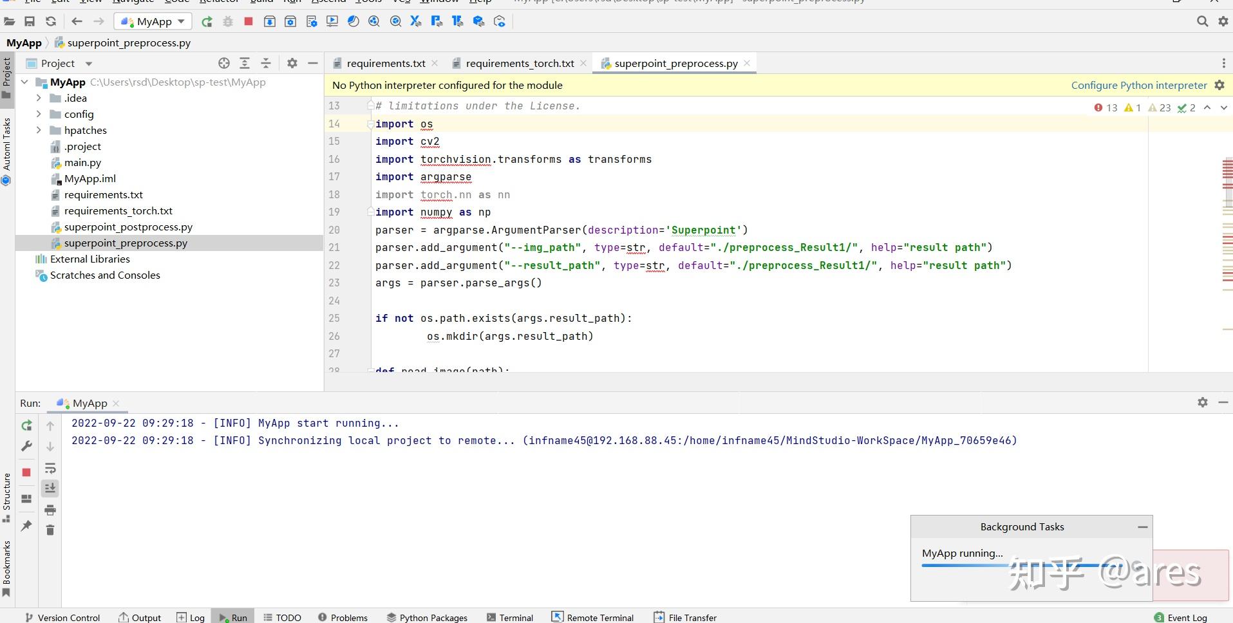Open main.py in the project tree
Viewport: 1233px width, 623px height.
pyautogui.click(x=82, y=162)
